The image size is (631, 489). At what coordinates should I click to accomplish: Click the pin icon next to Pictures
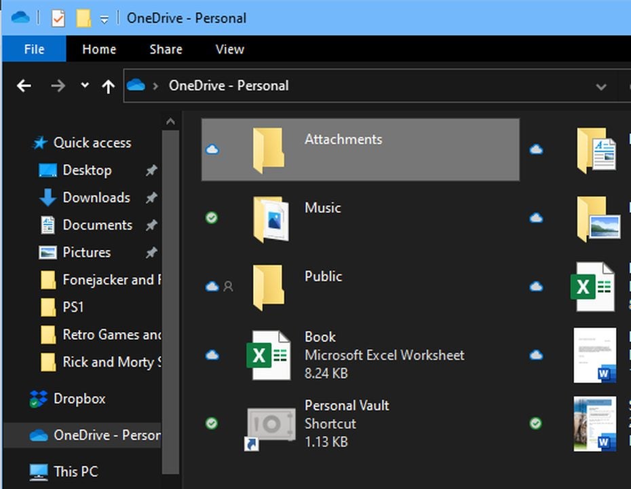(x=151, y=253)
